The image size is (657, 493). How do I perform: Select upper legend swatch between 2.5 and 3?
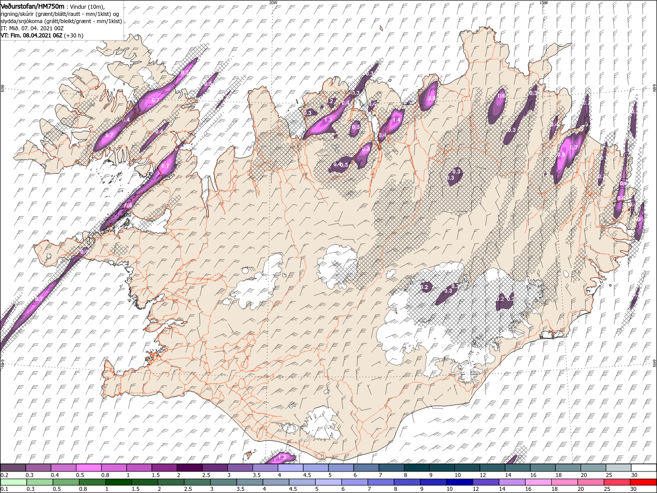tap(215, 468)
